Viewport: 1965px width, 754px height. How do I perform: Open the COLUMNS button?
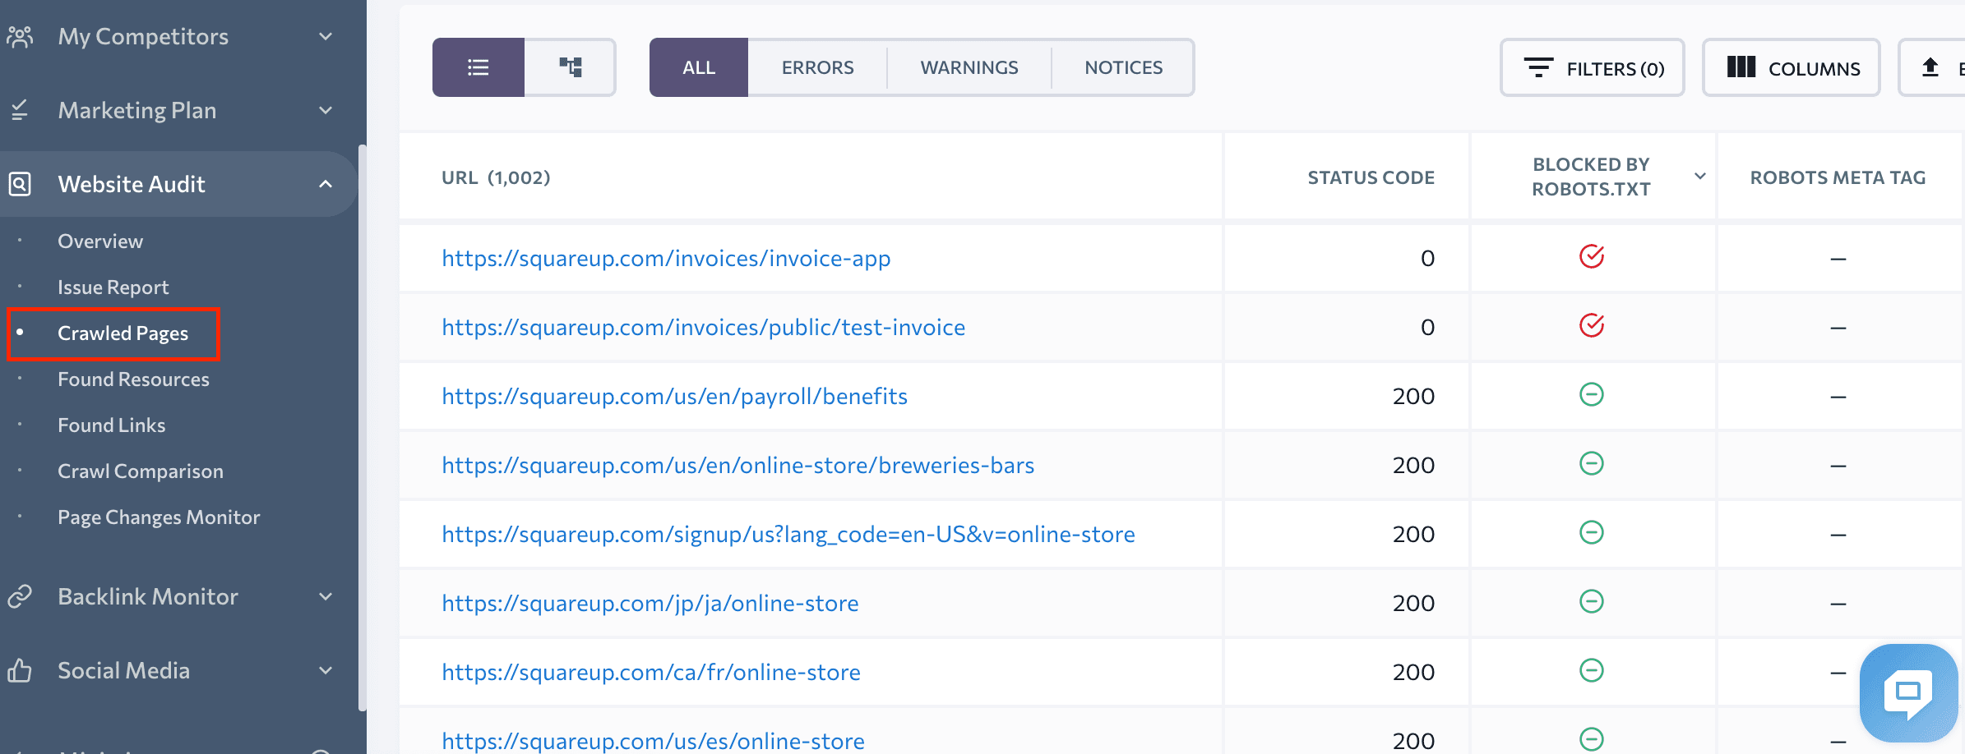[1792, 67]
